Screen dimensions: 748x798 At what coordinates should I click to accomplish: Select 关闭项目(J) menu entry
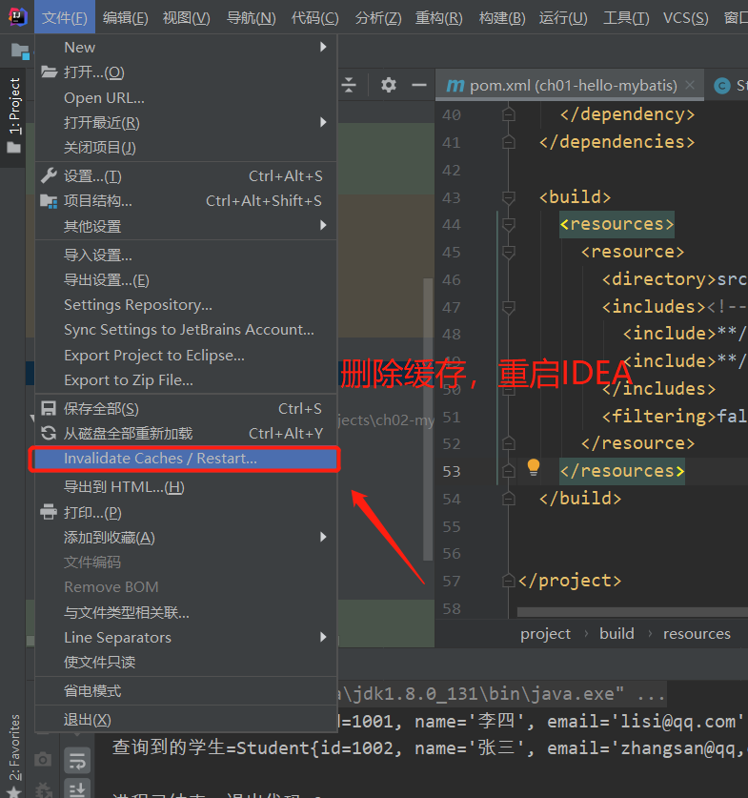pos(186,148)
